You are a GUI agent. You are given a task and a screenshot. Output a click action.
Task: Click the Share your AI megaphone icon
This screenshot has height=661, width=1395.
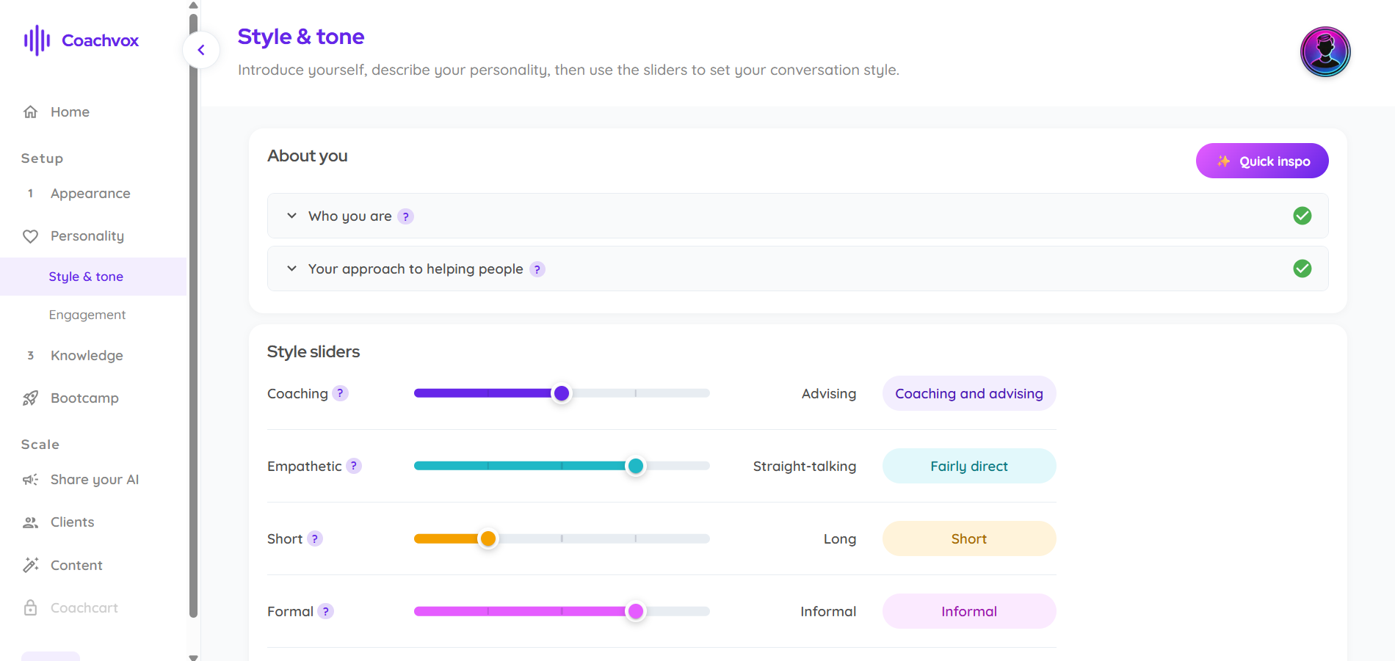[30, 480]
